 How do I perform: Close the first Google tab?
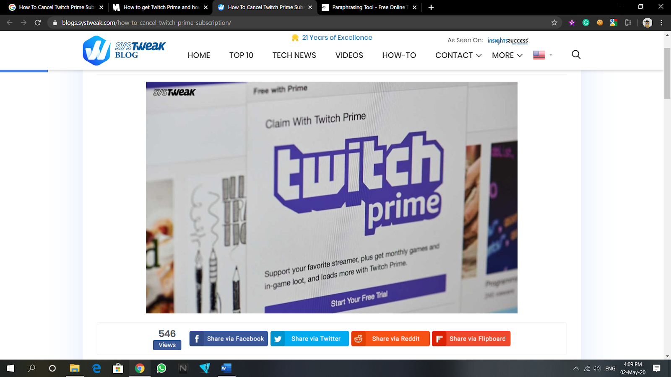click(101, 7)
